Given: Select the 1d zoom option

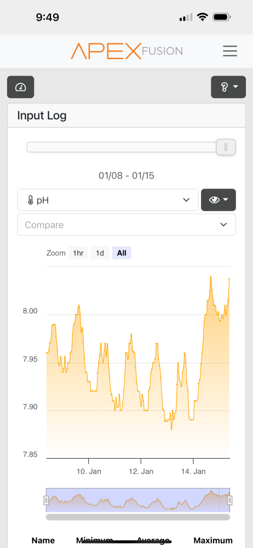Looking at the screenshot, I should click(100, 253).
